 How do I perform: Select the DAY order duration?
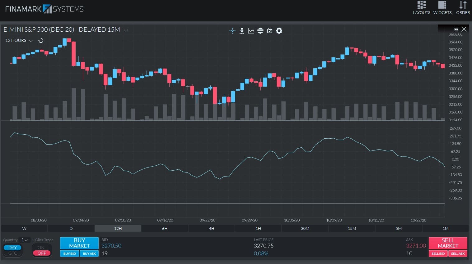pos(12,248)
